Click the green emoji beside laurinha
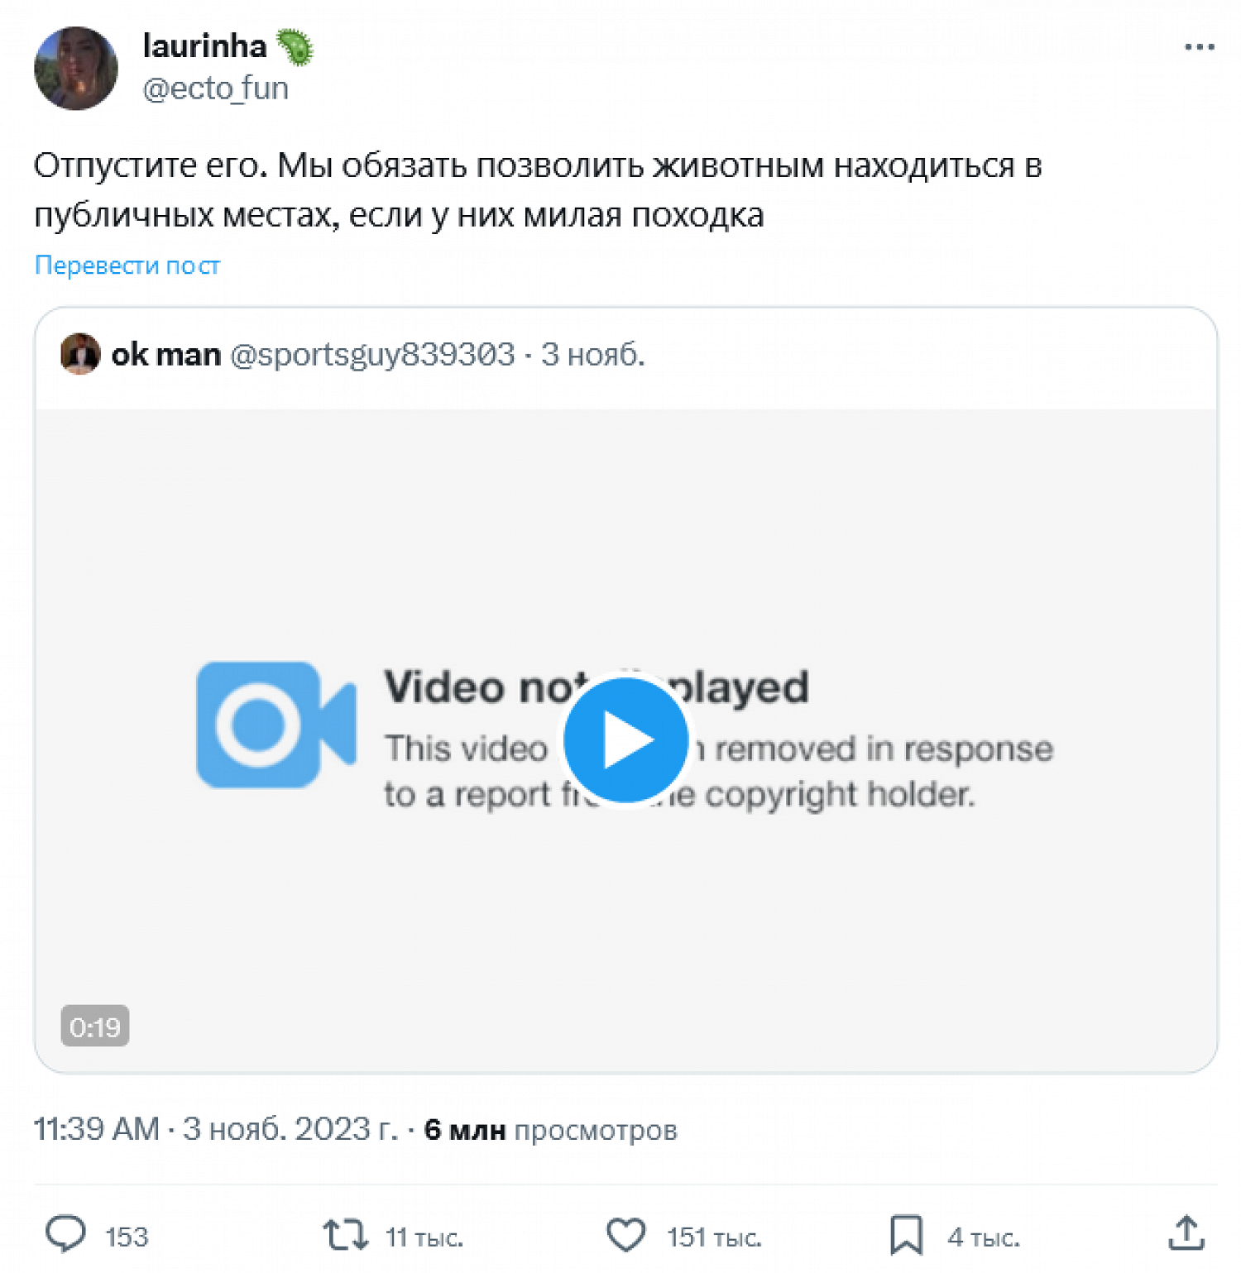1241x1273 pixels. [x=295, y=46]
